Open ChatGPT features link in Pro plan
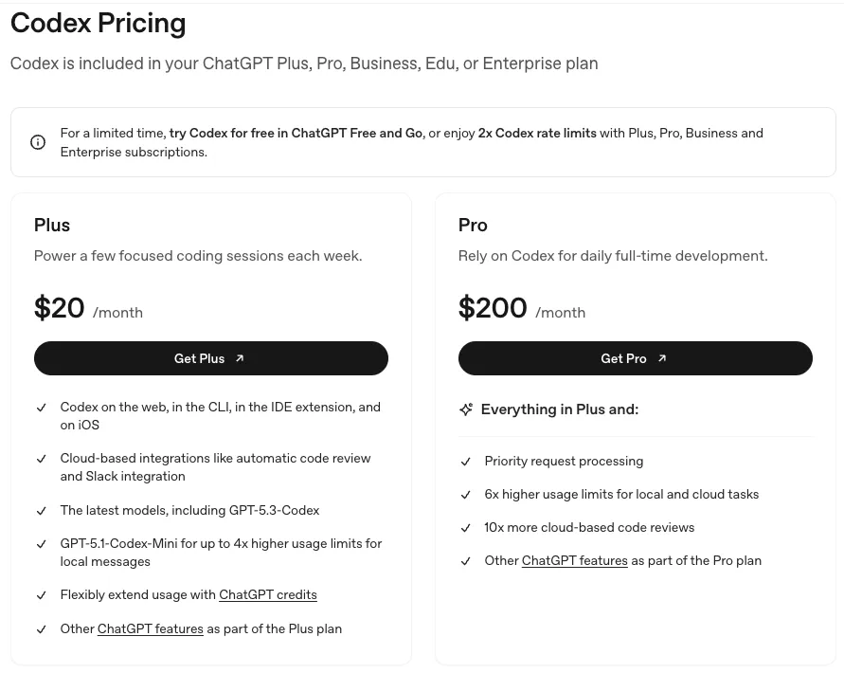Image resolution: width=844 pixels, height=673 pixels. (x=574, y=561)
